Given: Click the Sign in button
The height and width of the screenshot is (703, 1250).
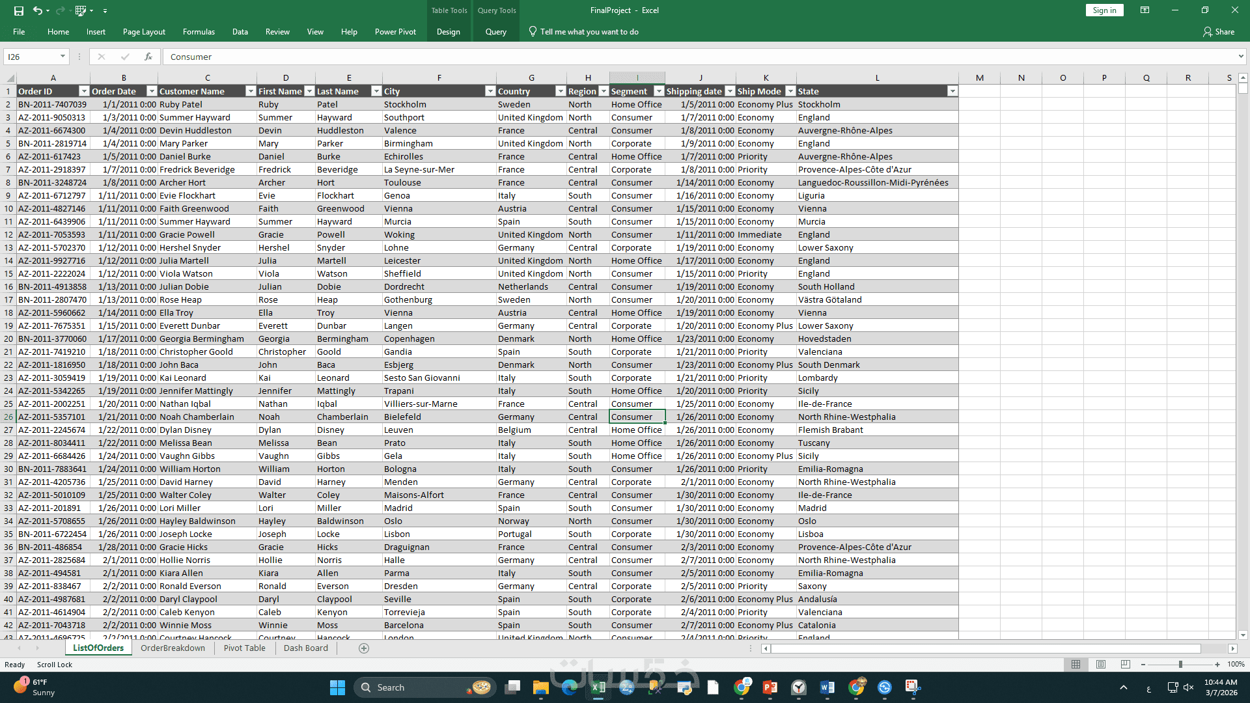Looking at the screenshot, I should pyautogui.click(x=1104, y=10).
